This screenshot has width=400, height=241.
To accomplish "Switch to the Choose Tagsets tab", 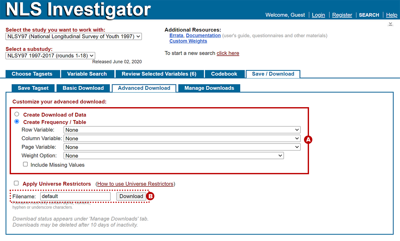I will [32, 74].
